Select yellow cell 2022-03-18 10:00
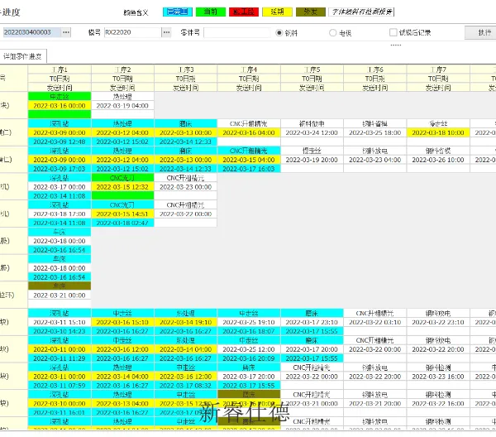The height and width of the screenshot is (437, 496). click(438, 132)
